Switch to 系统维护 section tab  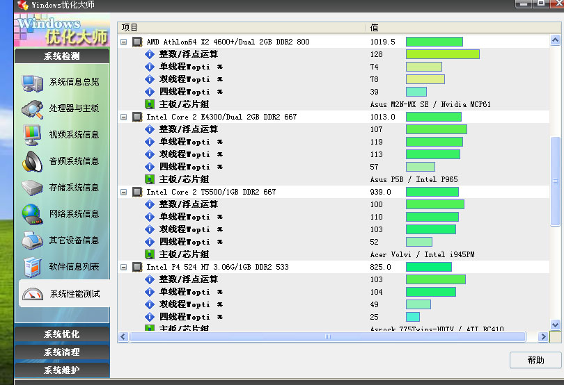point(62,370)
